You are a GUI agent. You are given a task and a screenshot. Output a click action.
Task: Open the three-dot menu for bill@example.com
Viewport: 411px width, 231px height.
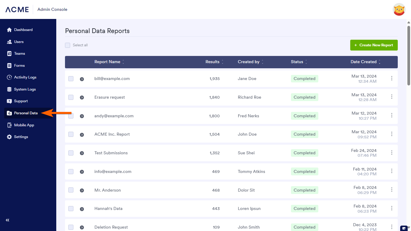point(391,79)
